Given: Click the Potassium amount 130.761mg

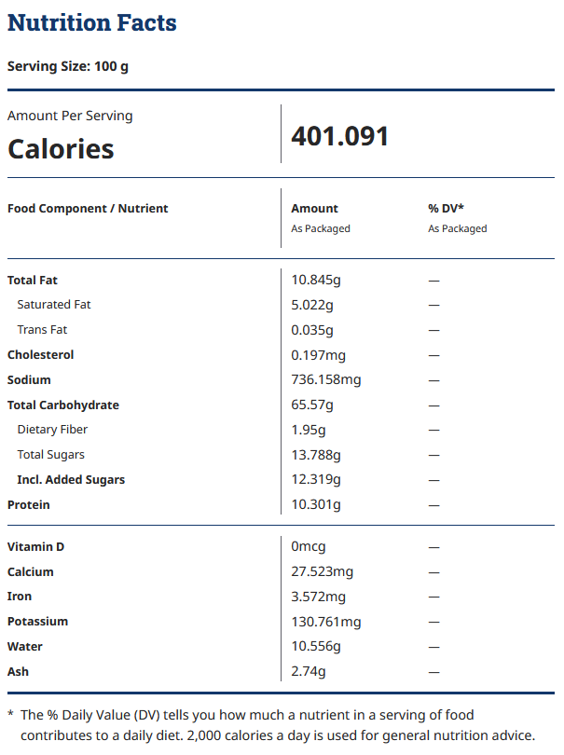Looking at the screenshot, I should 326,622.
